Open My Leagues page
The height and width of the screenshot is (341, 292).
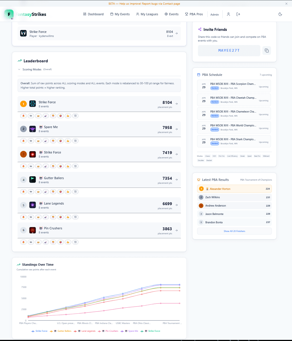(147, 14)
